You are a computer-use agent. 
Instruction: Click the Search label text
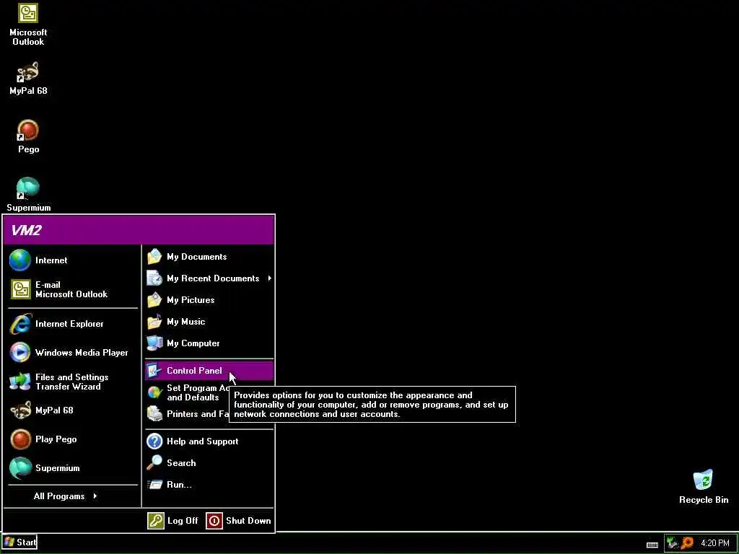(x=181, y=463)
